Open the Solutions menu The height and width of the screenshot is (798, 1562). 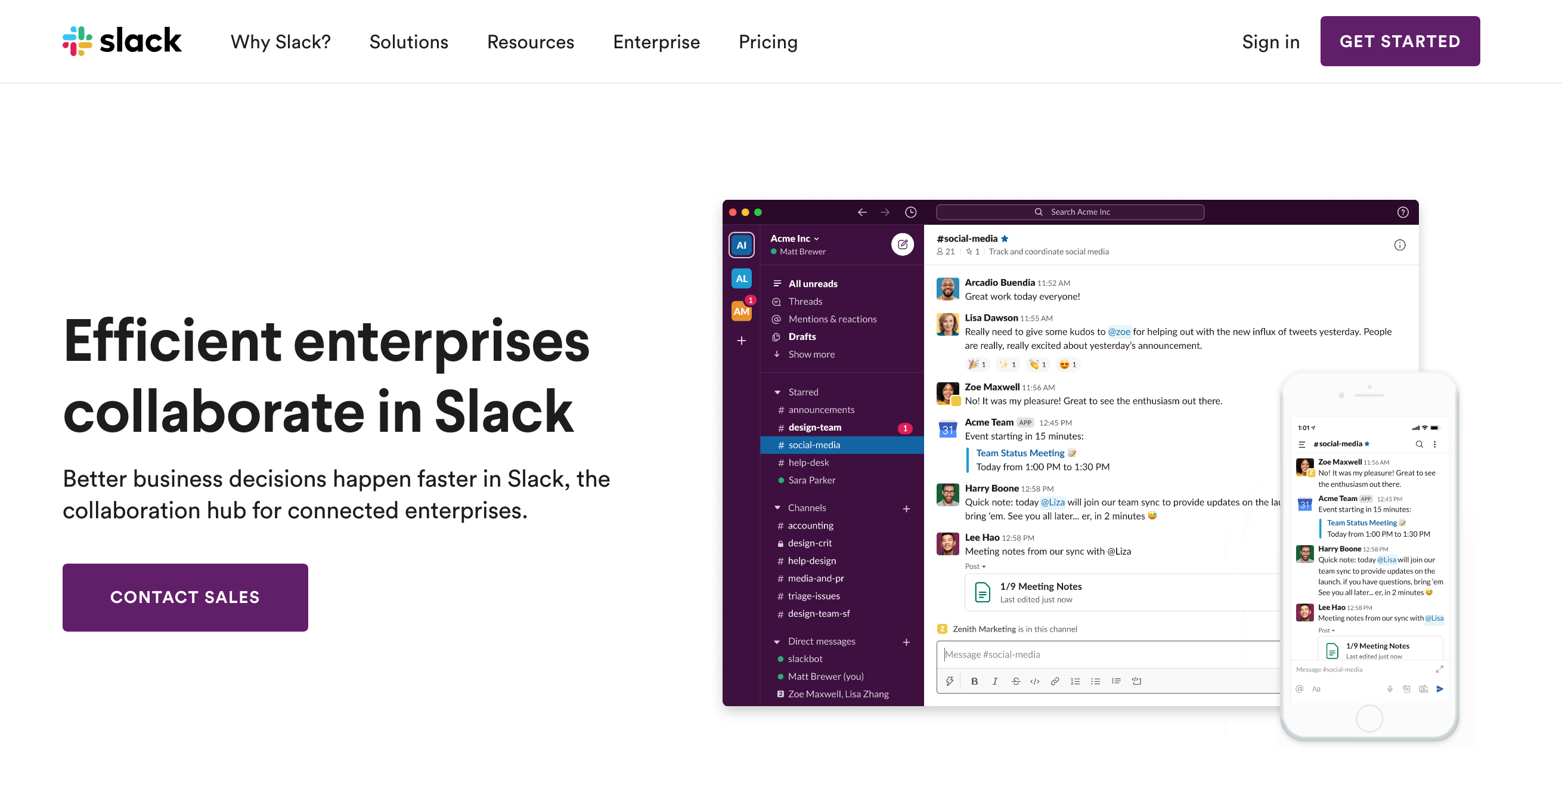(409, 42)
